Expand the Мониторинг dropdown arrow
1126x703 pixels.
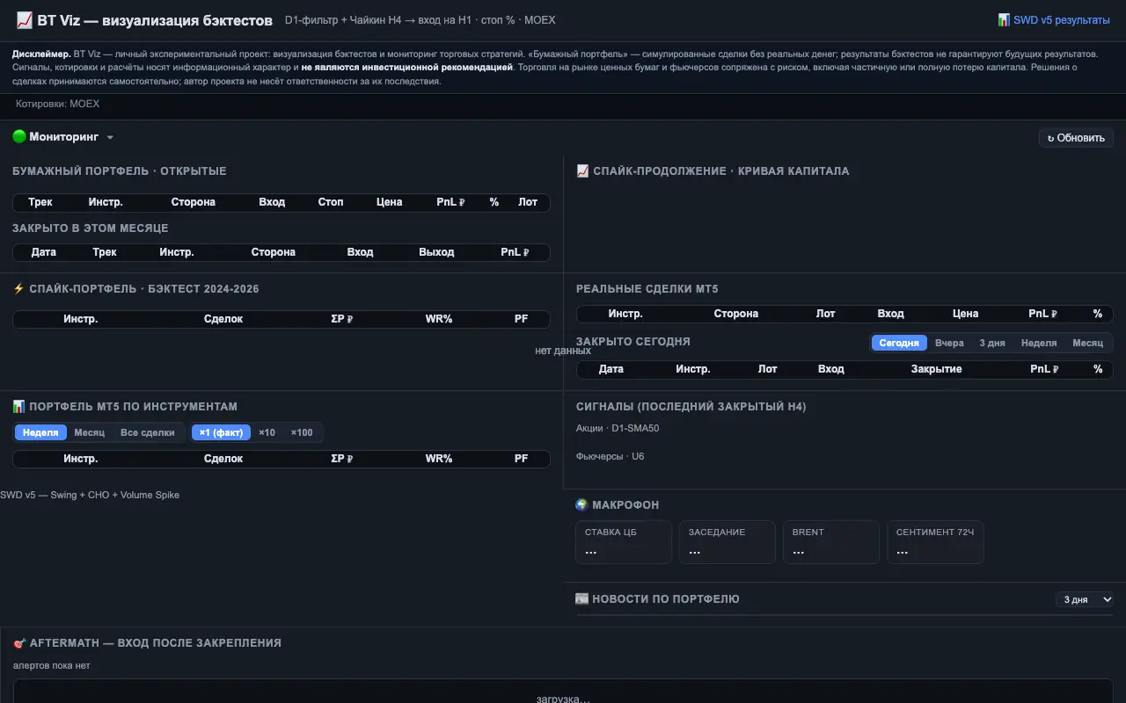point(110,138)
